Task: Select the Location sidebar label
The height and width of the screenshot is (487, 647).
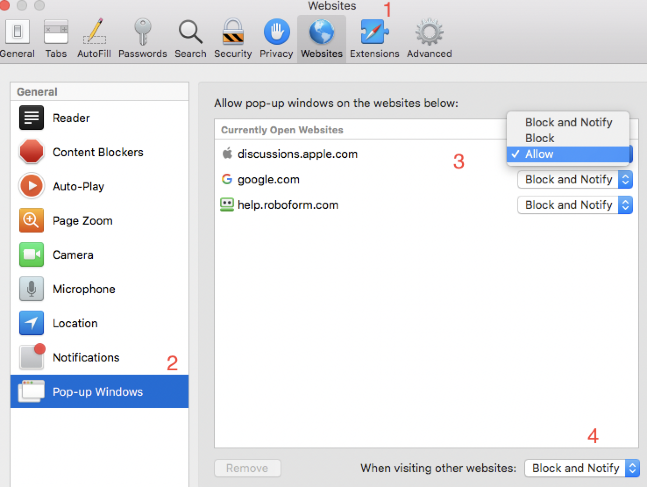Action: coord(75,323)
